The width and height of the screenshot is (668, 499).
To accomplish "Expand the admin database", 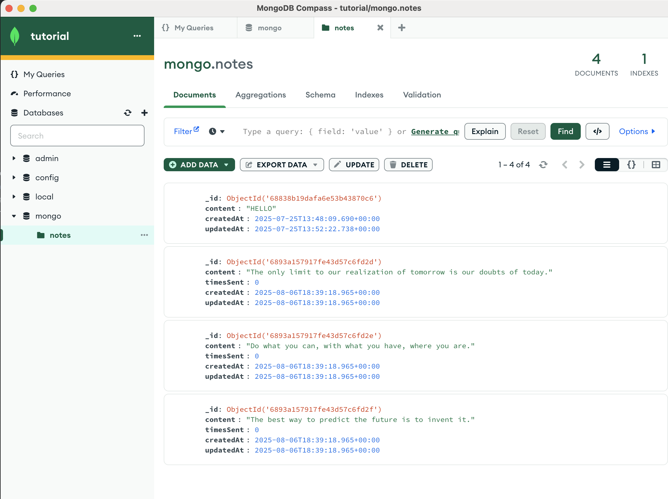I will (13, 158).
